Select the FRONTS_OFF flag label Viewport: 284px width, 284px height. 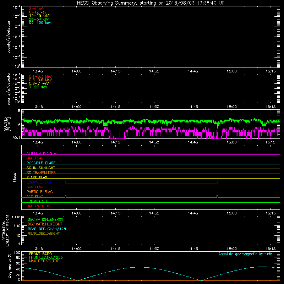38,201
